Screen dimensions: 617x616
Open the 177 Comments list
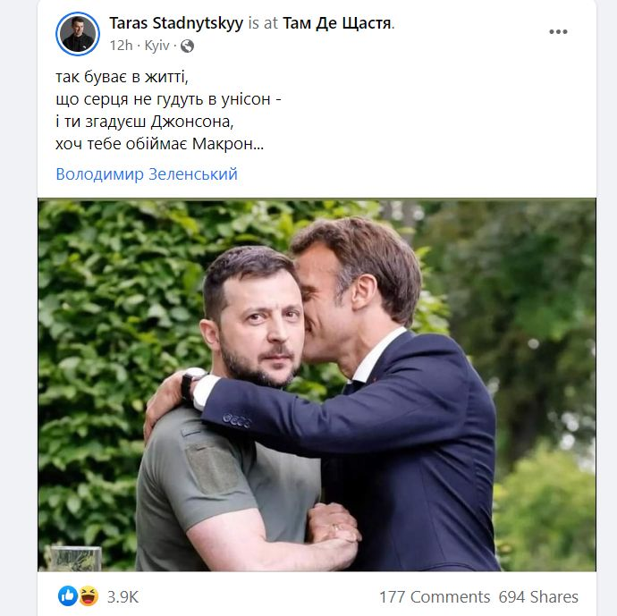pos(434,596)
